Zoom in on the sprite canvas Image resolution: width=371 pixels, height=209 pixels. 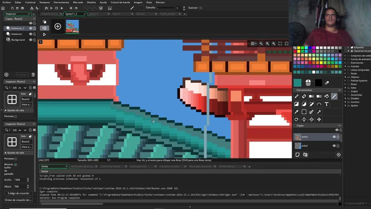[274, 44]
